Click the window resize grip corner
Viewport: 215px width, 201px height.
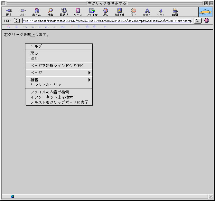211,197
